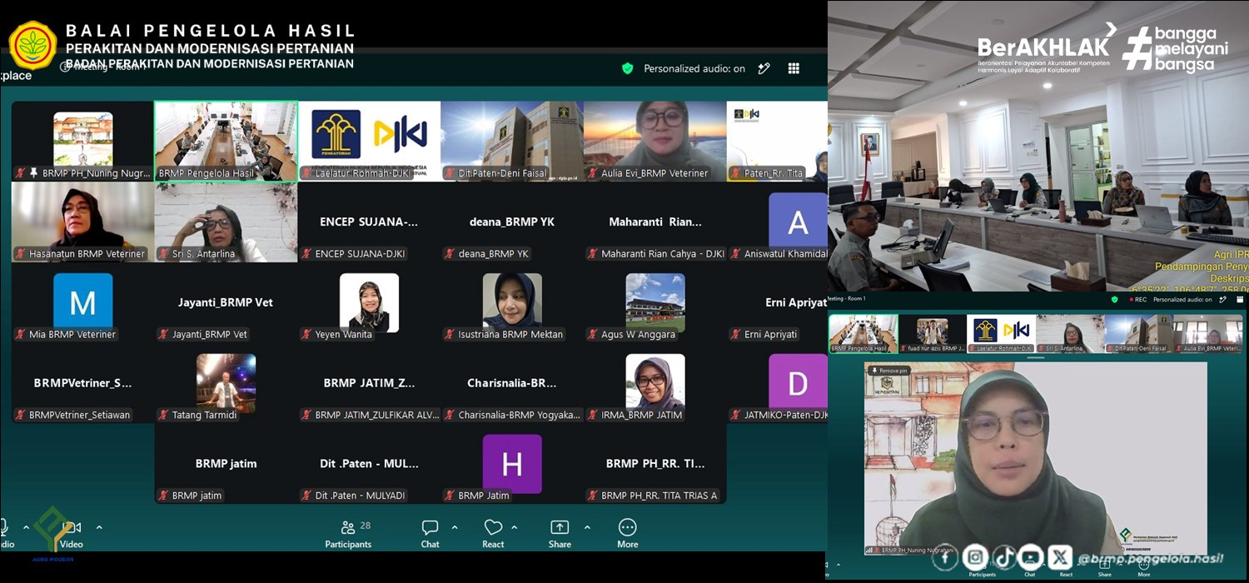Click name label 'BRMP PH_RR. TITA TRIAS A'
This screenshot has height=583, width=1249.
pos(659,496)
